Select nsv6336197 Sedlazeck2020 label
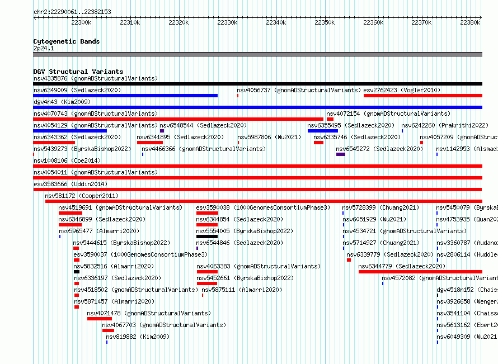The image size is (498, 364). (118, 278)
